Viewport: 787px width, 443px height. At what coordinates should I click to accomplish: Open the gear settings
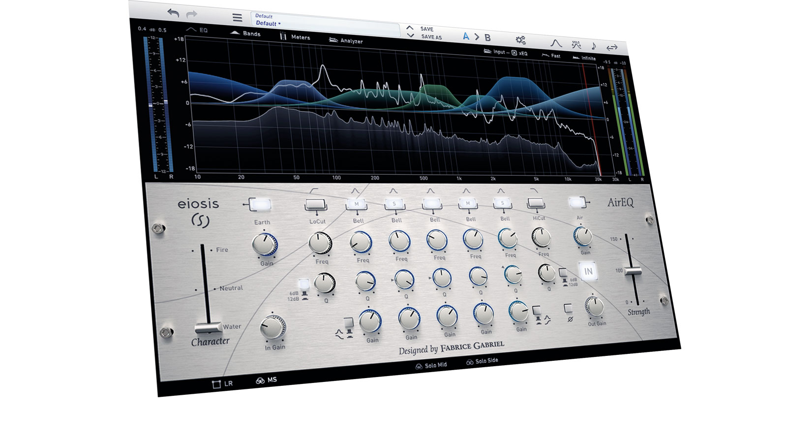(x=520, y=40)
